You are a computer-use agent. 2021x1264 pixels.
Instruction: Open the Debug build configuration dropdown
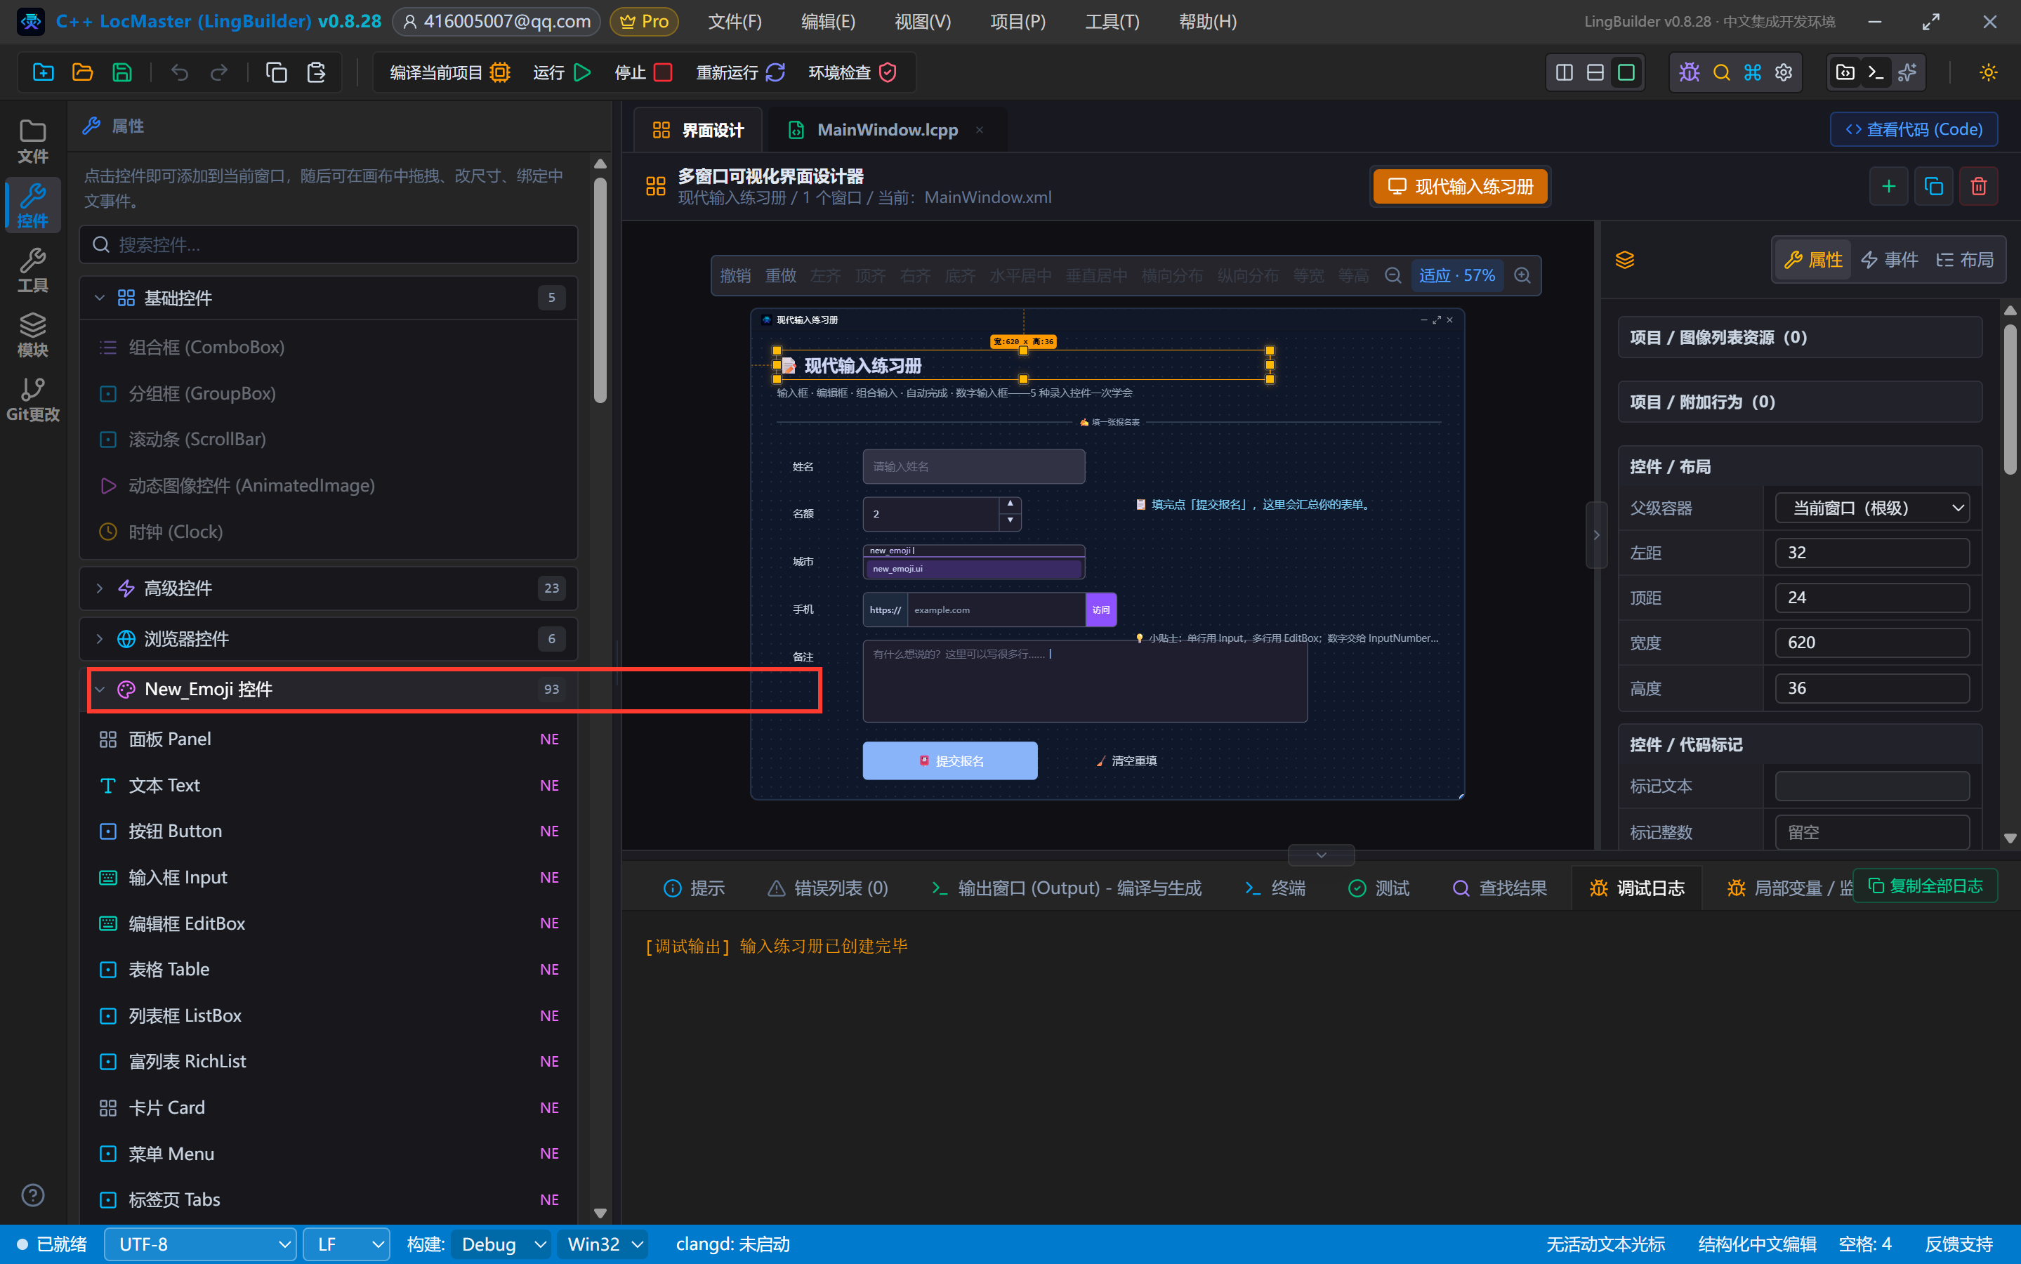coord(501,1244)
